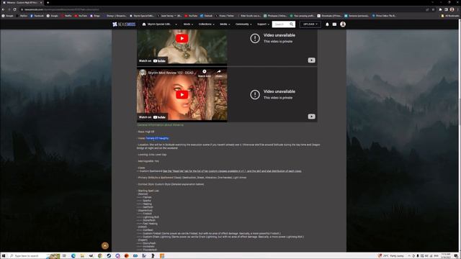Screen dimensions: 461x259
Task: Open the Chrome profile avatar
Action: (x=452, y=9)
